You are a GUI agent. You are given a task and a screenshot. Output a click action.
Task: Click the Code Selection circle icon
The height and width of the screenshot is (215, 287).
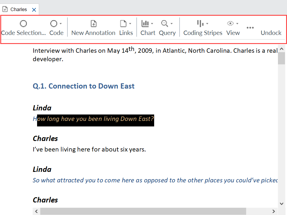pos(23,24)
